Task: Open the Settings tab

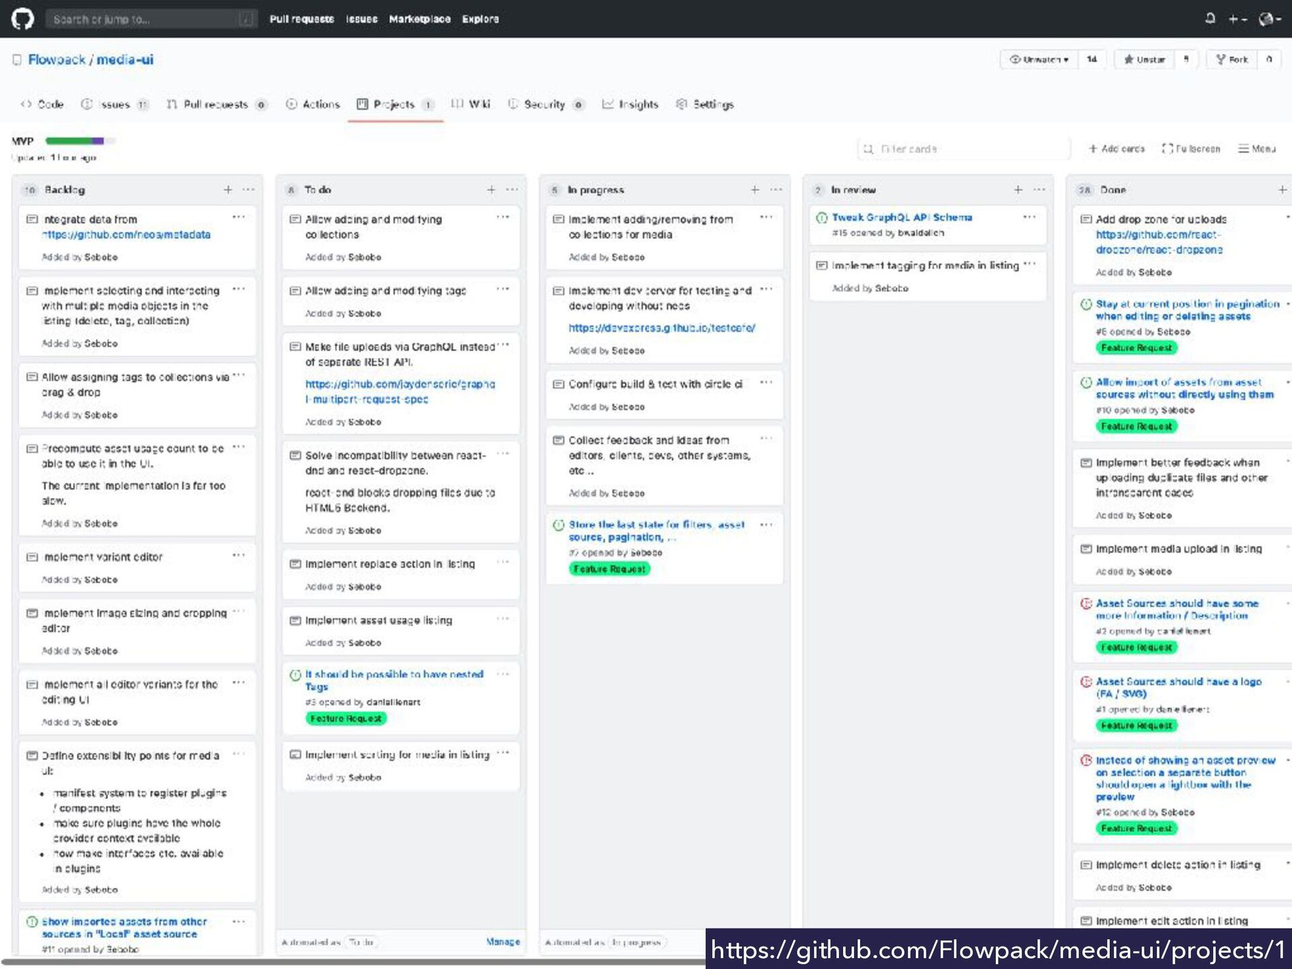Action: tap(705, 104)
